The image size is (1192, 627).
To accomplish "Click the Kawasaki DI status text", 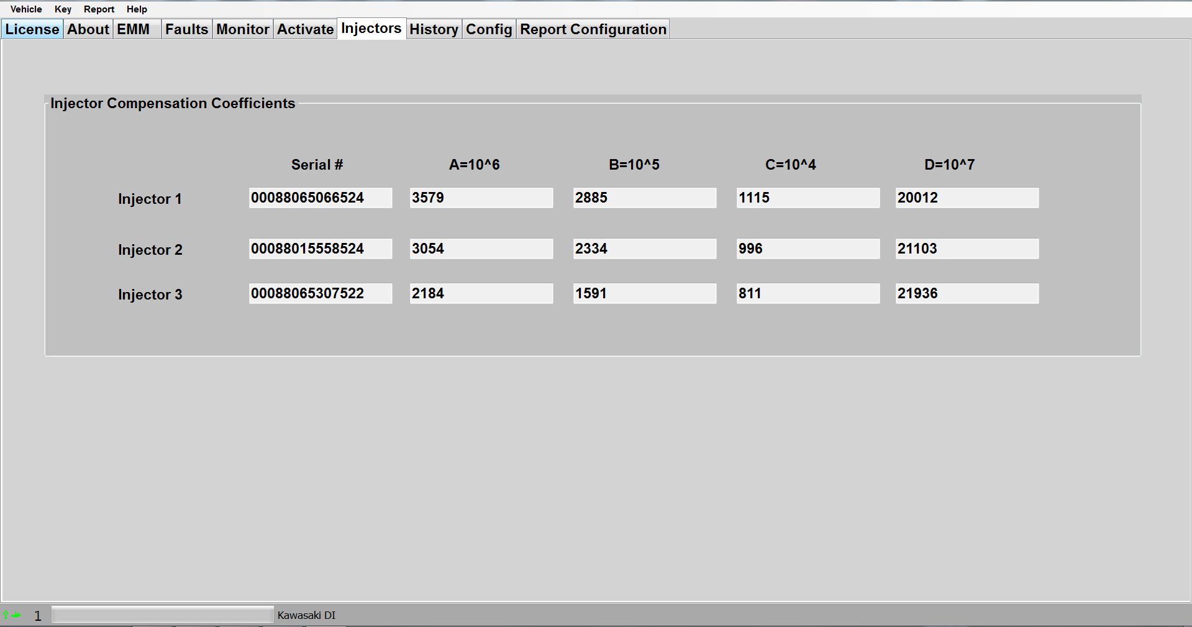I will point(306,615).
